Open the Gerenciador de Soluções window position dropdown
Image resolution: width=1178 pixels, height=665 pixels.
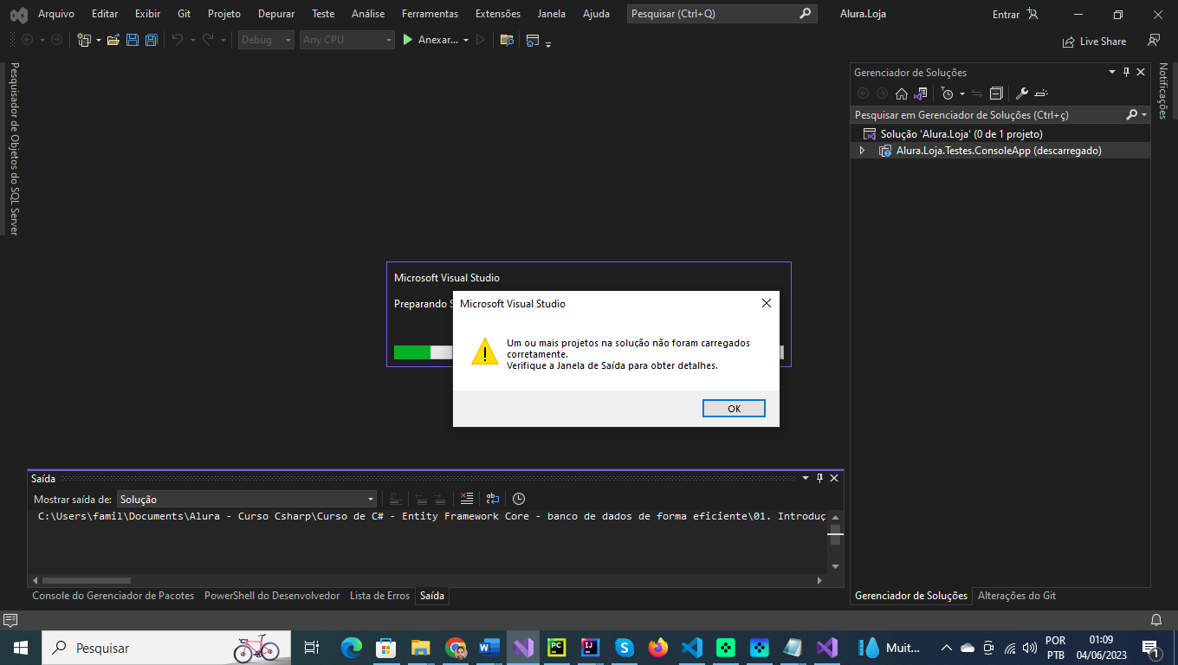1112,73
